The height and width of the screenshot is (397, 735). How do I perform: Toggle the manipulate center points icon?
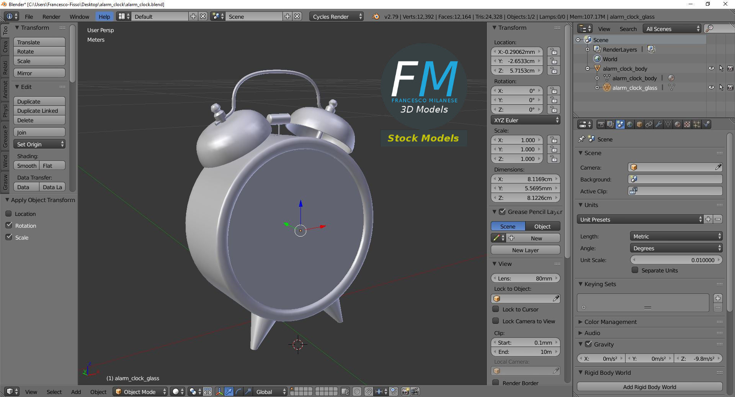(207, 392)
